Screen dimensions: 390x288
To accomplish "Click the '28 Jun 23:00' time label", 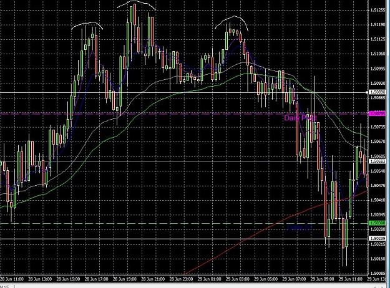I will [181, 279].
